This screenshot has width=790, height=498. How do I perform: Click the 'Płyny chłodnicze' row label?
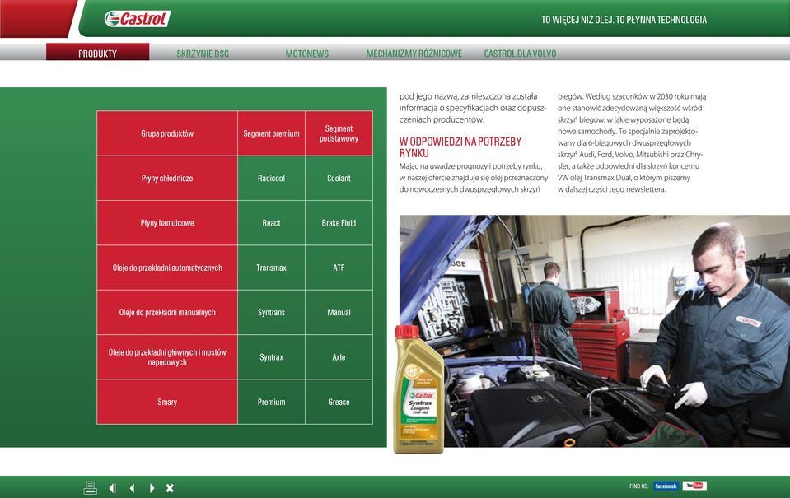point(167,179)
